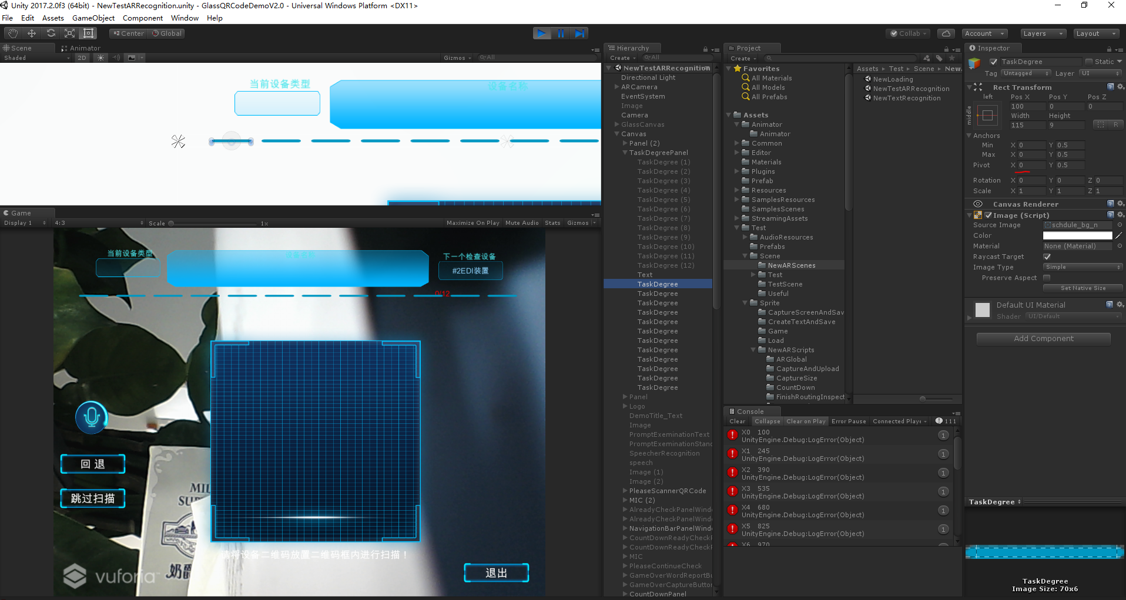Viewport: 1126px width, 600px height.
Task: Check the Preserve Aspect checkbox
Action: [1047, 278]
